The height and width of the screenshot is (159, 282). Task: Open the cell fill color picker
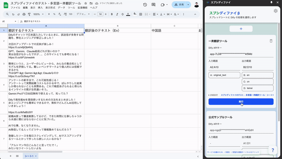(x=135, y=14)
